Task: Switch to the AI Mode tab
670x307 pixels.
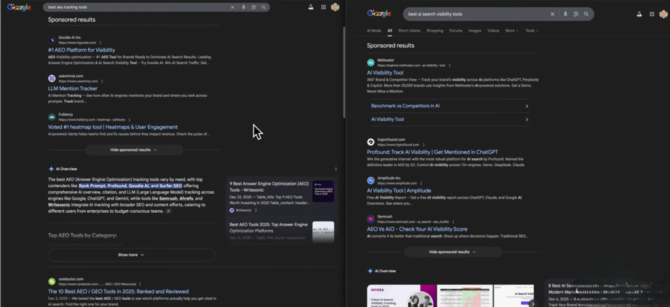Action: coord(374,30)
